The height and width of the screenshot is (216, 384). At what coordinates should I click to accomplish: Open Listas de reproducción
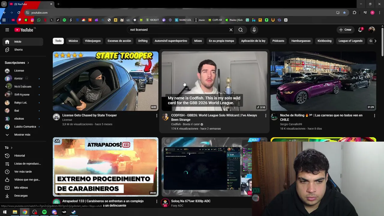click(x=23, y=163)
